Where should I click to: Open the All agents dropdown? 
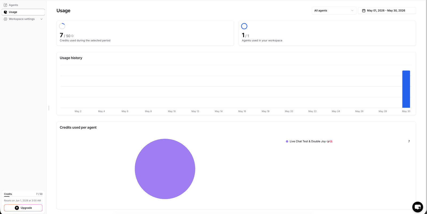(x=334, y=11)
